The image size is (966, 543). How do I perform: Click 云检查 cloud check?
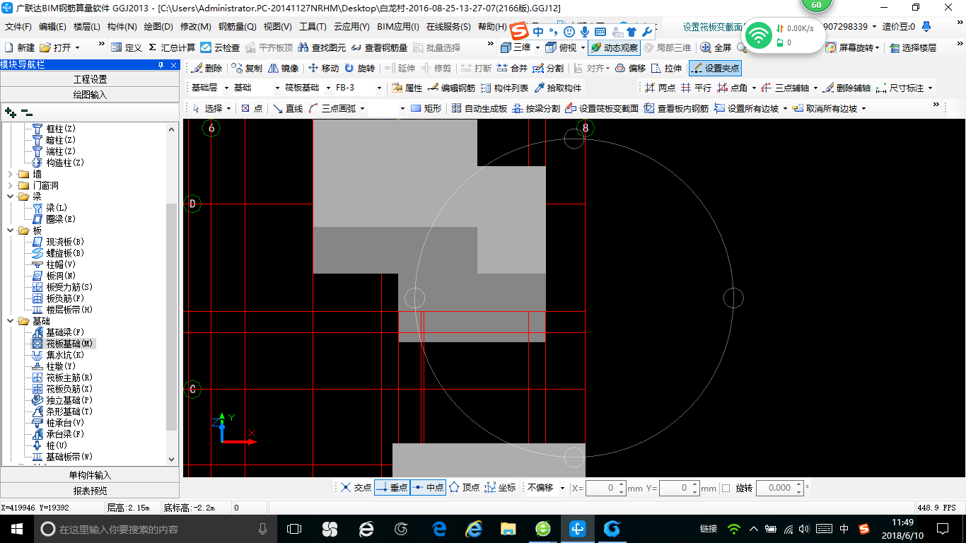pyautogui.click(x=221, y=48)
